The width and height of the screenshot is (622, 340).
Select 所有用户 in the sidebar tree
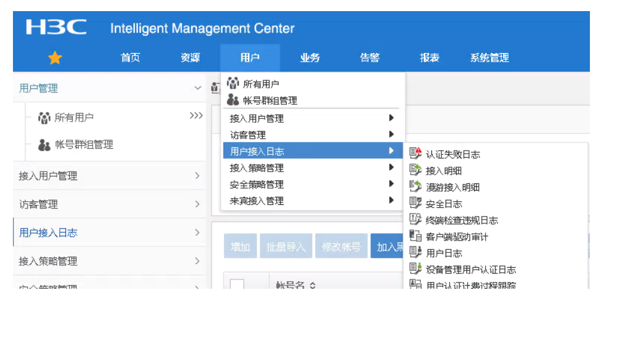74,117
